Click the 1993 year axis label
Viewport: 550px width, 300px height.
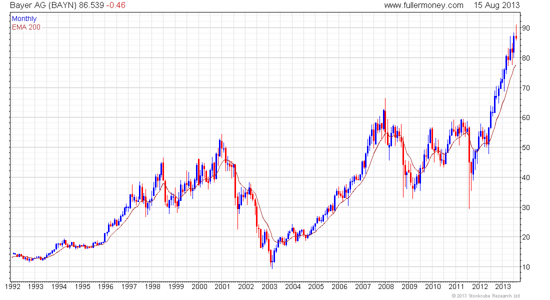36,286
